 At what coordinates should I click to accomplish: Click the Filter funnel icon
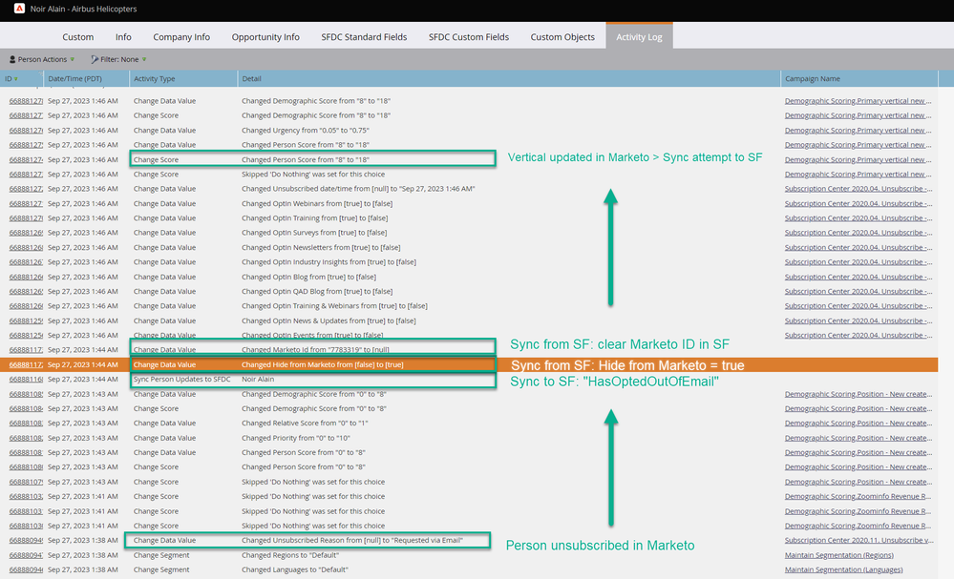(95, 59)
